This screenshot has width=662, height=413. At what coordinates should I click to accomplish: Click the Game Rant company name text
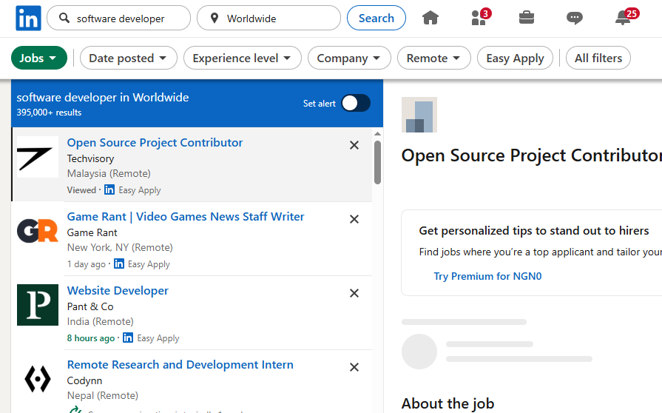(92, 232)
